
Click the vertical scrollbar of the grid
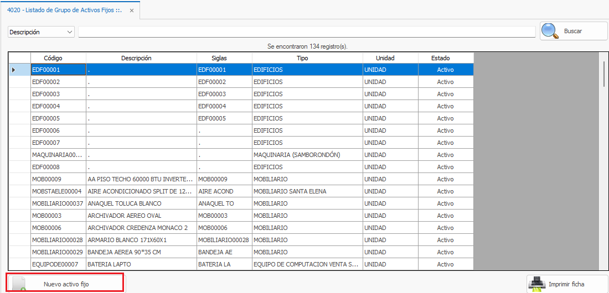click(x=604, y=166)
